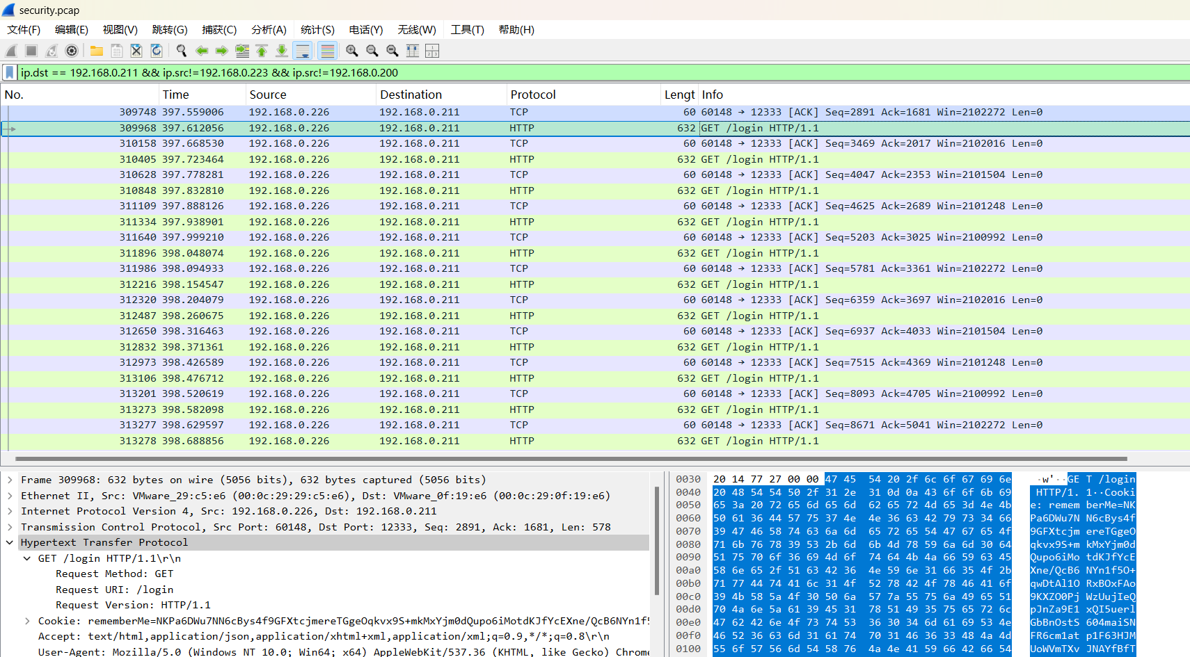Zoom in the main window text
Image resolution: width=1190 pixels, height=657 pixels.
click(x=352, y=51)
